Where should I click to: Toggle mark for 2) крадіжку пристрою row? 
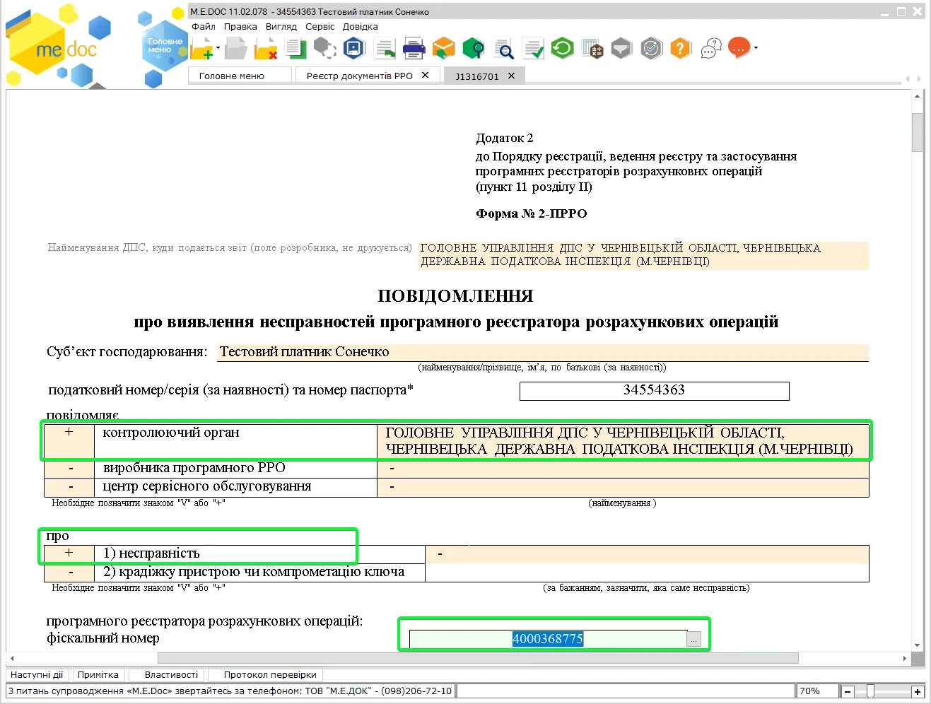pyautogui.click(x=69, y=573)
